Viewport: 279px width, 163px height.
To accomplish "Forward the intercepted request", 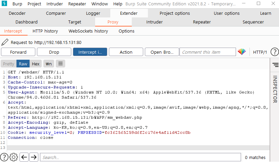I will coord(18,52).
